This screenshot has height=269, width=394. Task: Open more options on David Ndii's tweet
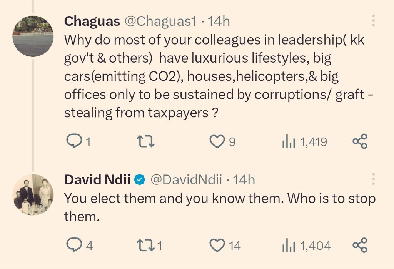(x=374, y=179)
